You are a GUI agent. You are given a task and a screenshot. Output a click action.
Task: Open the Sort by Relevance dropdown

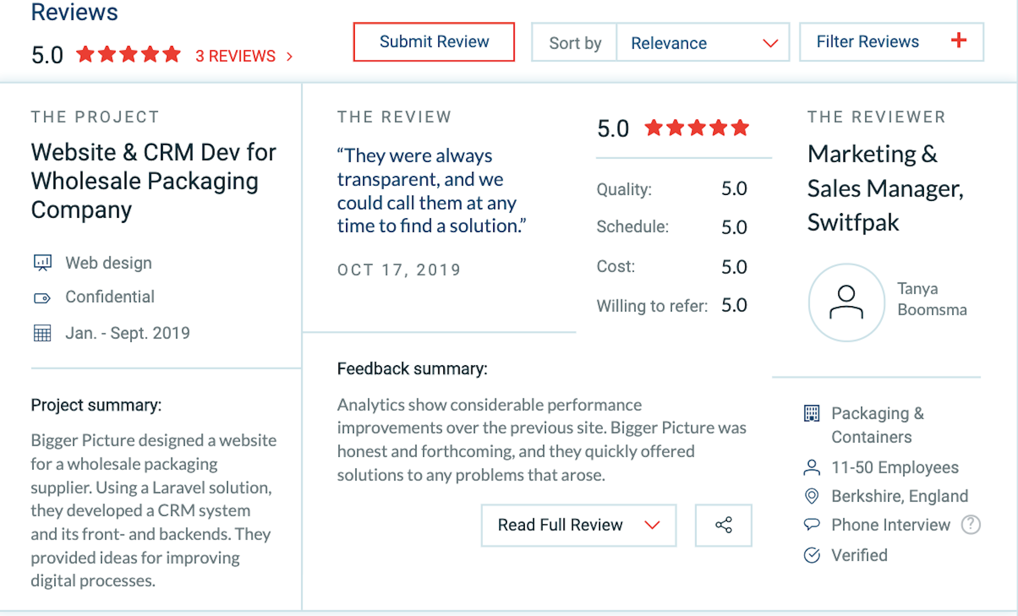(x=702, y=43)
